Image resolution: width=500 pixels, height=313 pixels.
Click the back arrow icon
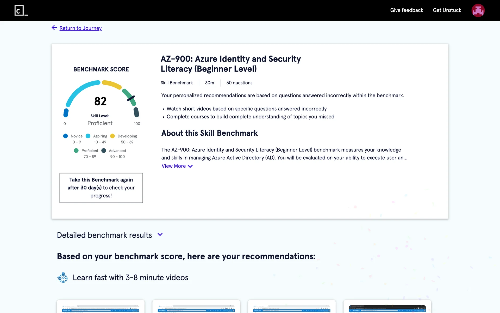click(x=54, y=28)
